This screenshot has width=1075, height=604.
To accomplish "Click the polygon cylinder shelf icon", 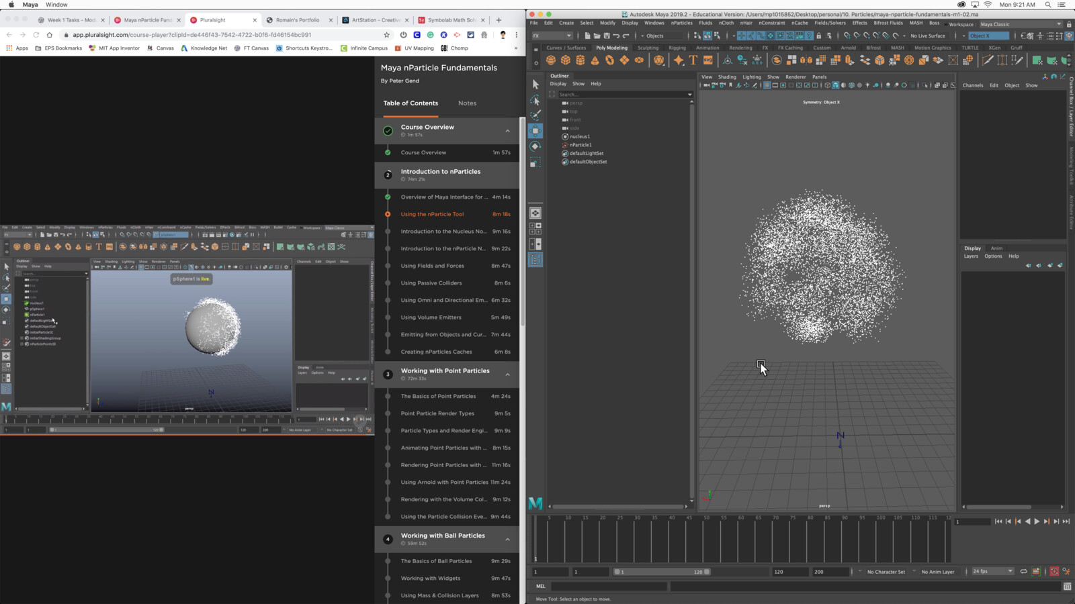I will pyautogui.click(x=579, y=60).
